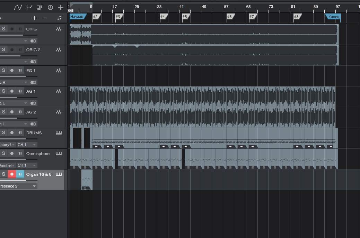Click bar 41 on the timeline ruler

click(181, 7)
